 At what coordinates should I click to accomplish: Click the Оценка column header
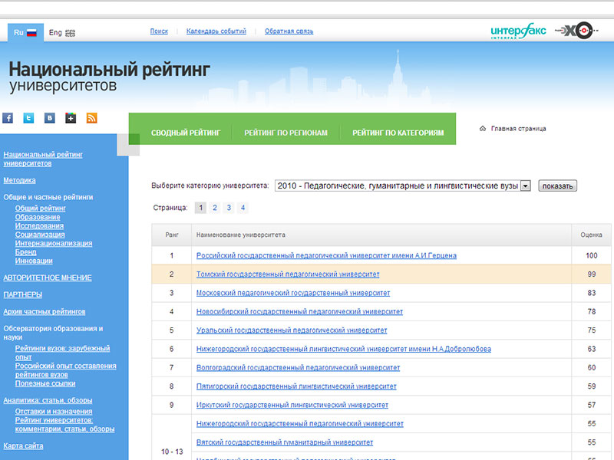point(591,235)
